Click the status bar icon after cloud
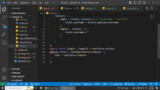 (26, 84)
